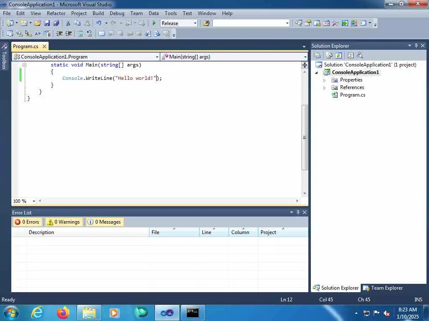The width and height of the screenshot is (429, 321).
Task: Expand the References node in Solution Explorer
Action: (x=325, y=88)
